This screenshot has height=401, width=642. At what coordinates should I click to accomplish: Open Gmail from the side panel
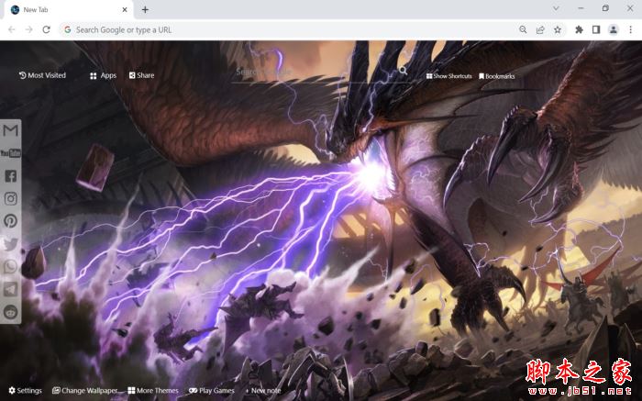tap(11, 130)
